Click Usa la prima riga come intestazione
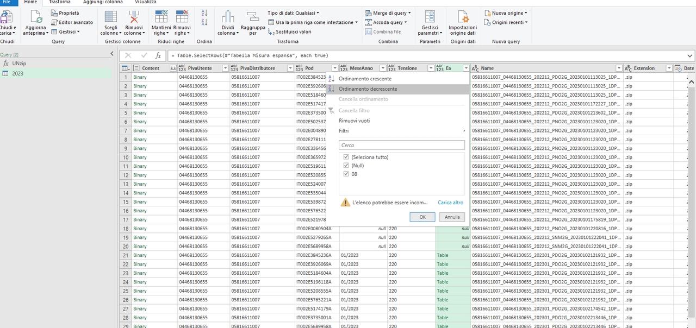This screenshot has width=696, height=328. 313,22
